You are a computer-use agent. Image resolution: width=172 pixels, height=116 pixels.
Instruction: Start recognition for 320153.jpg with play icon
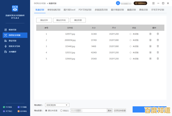pyautogui.click(x=150, y=53)
